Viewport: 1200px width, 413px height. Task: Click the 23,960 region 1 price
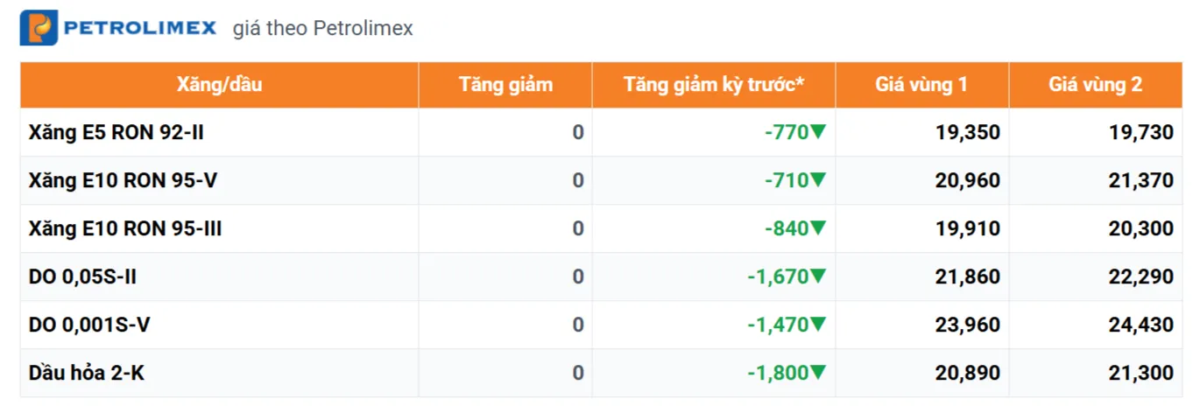click(x=968, y=325)
